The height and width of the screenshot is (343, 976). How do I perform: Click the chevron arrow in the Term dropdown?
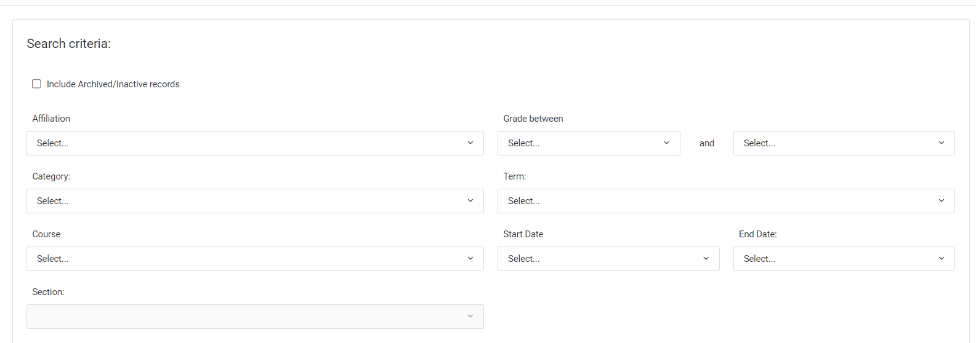coord(942,201)
